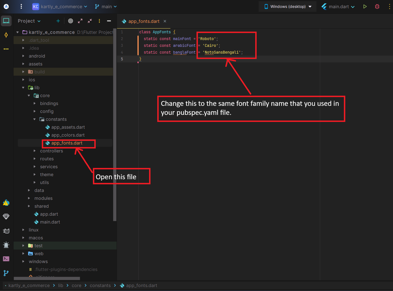
Task: Click the Expand All arrows icon
Action: coord(80,21)
